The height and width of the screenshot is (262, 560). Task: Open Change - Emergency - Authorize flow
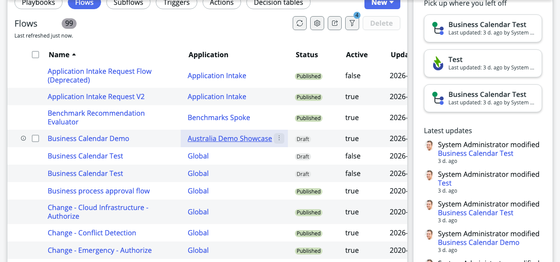[100, 250]
